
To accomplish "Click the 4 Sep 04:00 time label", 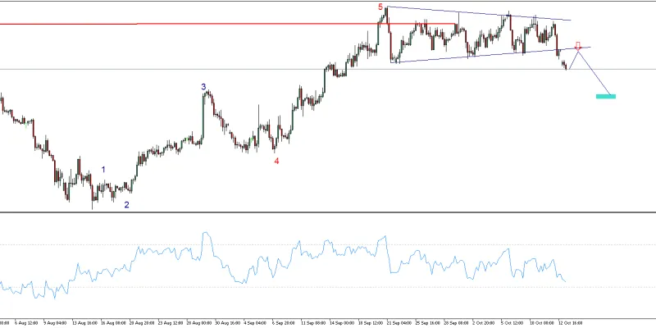I will coord(255,323).
